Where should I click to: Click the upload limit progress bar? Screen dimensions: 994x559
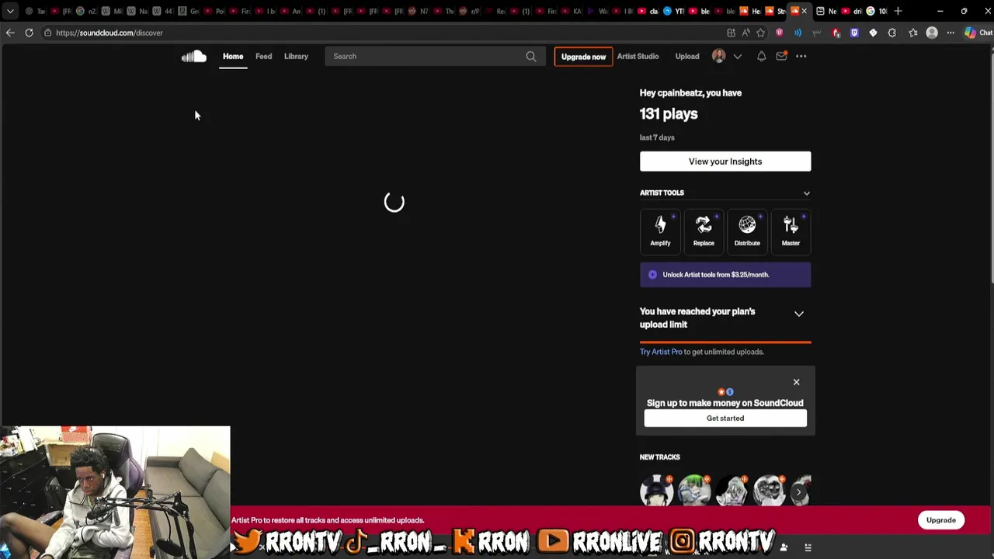(x=725, y=342)
